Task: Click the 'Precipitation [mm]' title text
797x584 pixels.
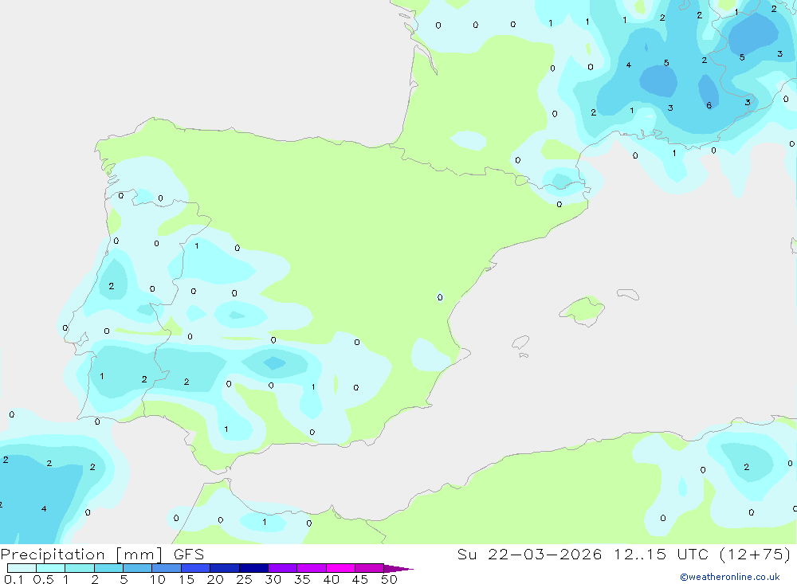Action: [x=82, y=555]
